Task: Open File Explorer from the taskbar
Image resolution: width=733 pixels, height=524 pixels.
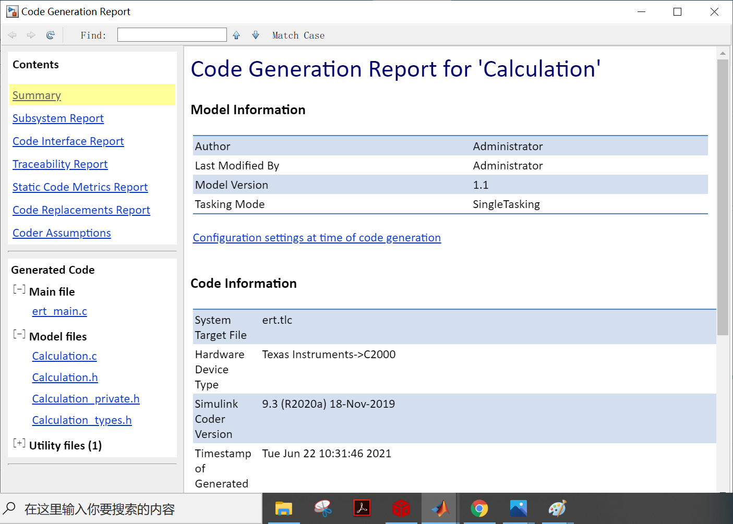Action: pyautogui.click(x=284, y=508)
